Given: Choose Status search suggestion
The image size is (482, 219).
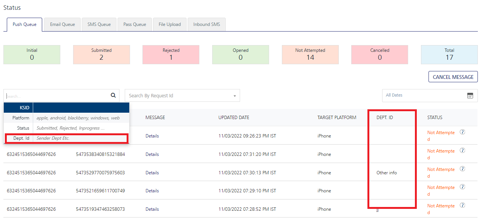Looking at the screenshot, I should click(x=66, y=128).
